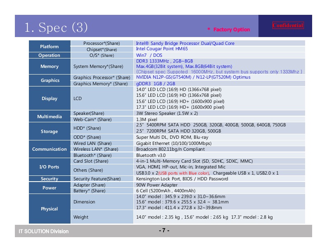
Task: Click the red Factory Option note
Action: 229,30
